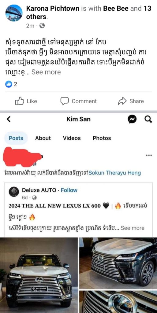Image resolution: width=157 pixels, height=313 pixels.
Task: Open Bee Bee tagged profile
Action: click(116, 8)
